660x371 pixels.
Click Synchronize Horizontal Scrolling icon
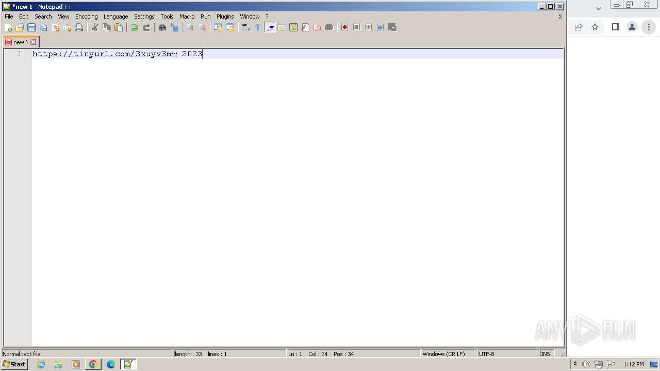pos(230,27)
